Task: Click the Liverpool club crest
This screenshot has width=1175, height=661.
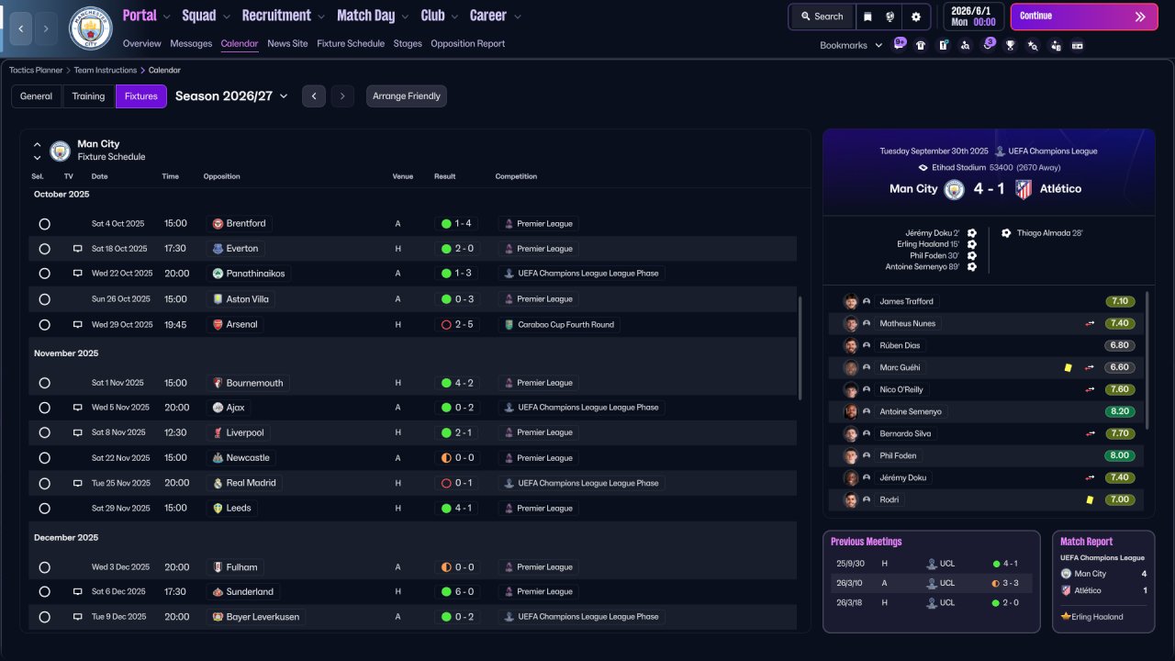Action: 218,432
